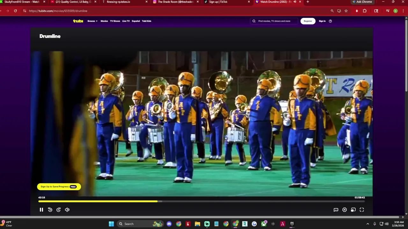The width and height of the screenshot is (408, 229).
Task: Click the Register button
Action: [x=308, y=21]
